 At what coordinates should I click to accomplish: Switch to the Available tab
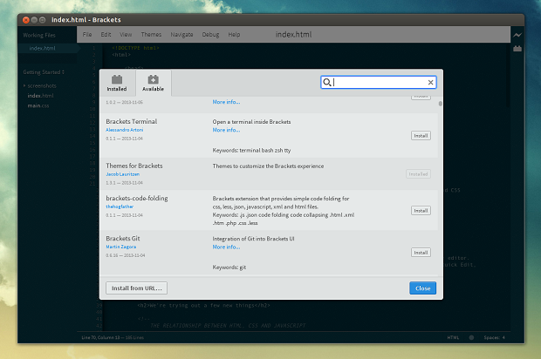(x=154, y=83)
